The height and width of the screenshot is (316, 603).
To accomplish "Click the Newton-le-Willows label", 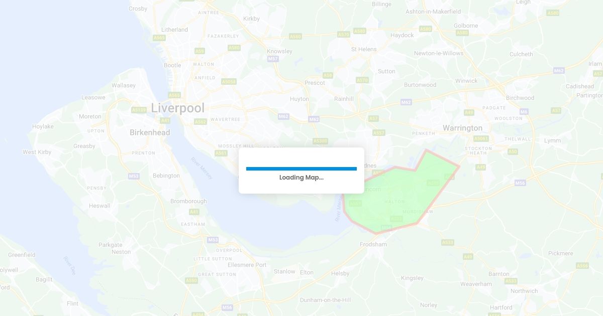I will 439,53.
